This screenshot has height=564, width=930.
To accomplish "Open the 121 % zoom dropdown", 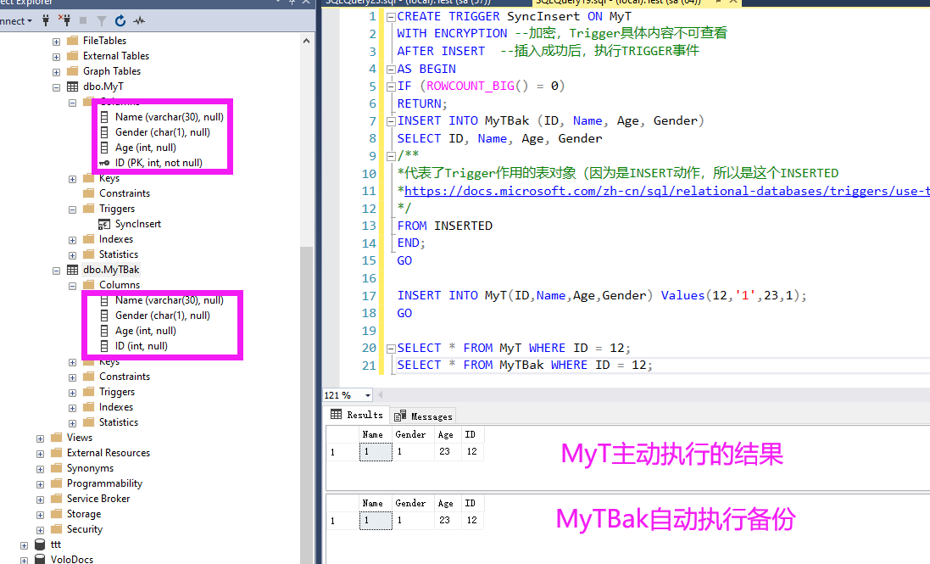I will click(x=368, y=395).
